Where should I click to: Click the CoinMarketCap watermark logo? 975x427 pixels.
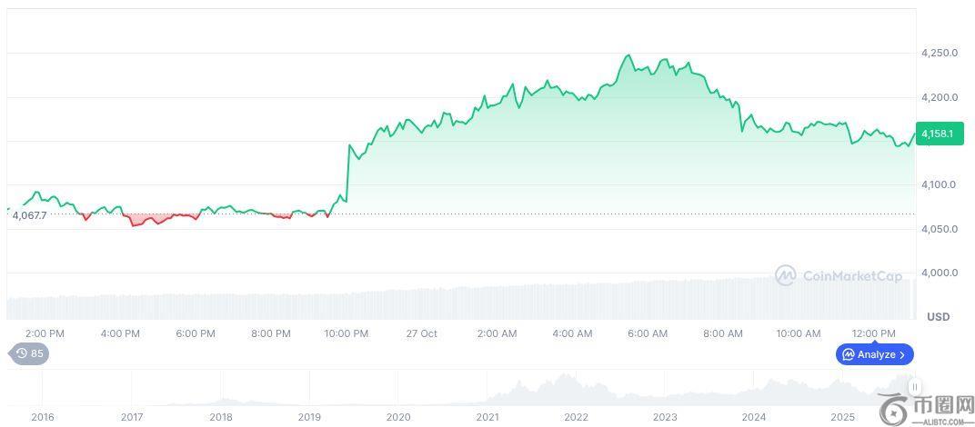839,275
